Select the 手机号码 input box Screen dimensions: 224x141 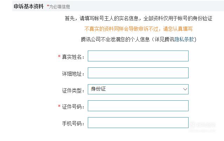point(138,123)
